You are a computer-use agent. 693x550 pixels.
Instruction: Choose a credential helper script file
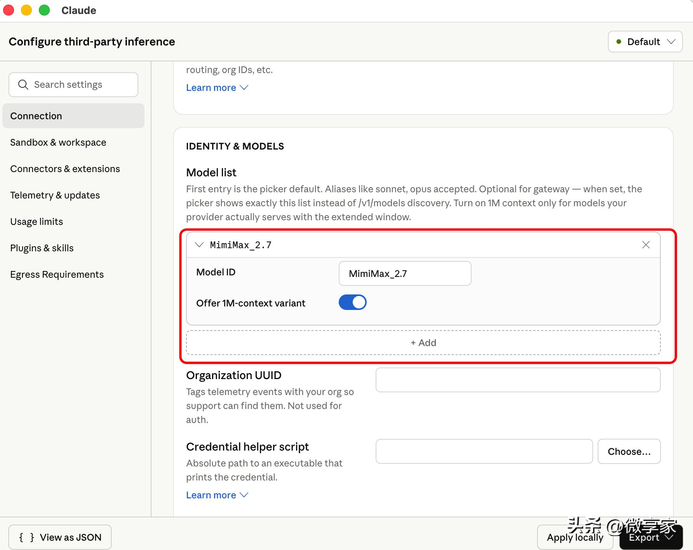[x=629, y=451]
